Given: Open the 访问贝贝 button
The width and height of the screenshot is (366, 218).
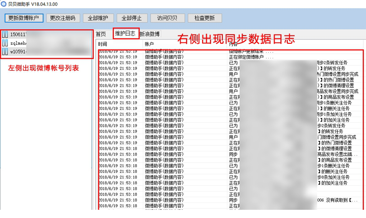Looking at the screenshot, I should pos(167,18).
